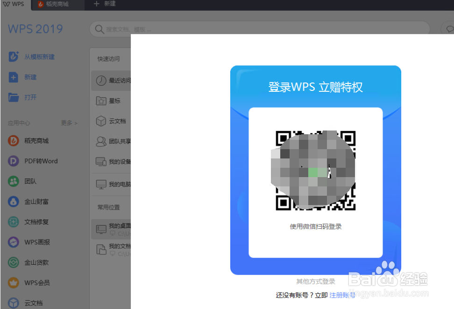Switch to the 稻壳商城 tab
This screenshot has height=309, width=454.
57,4
